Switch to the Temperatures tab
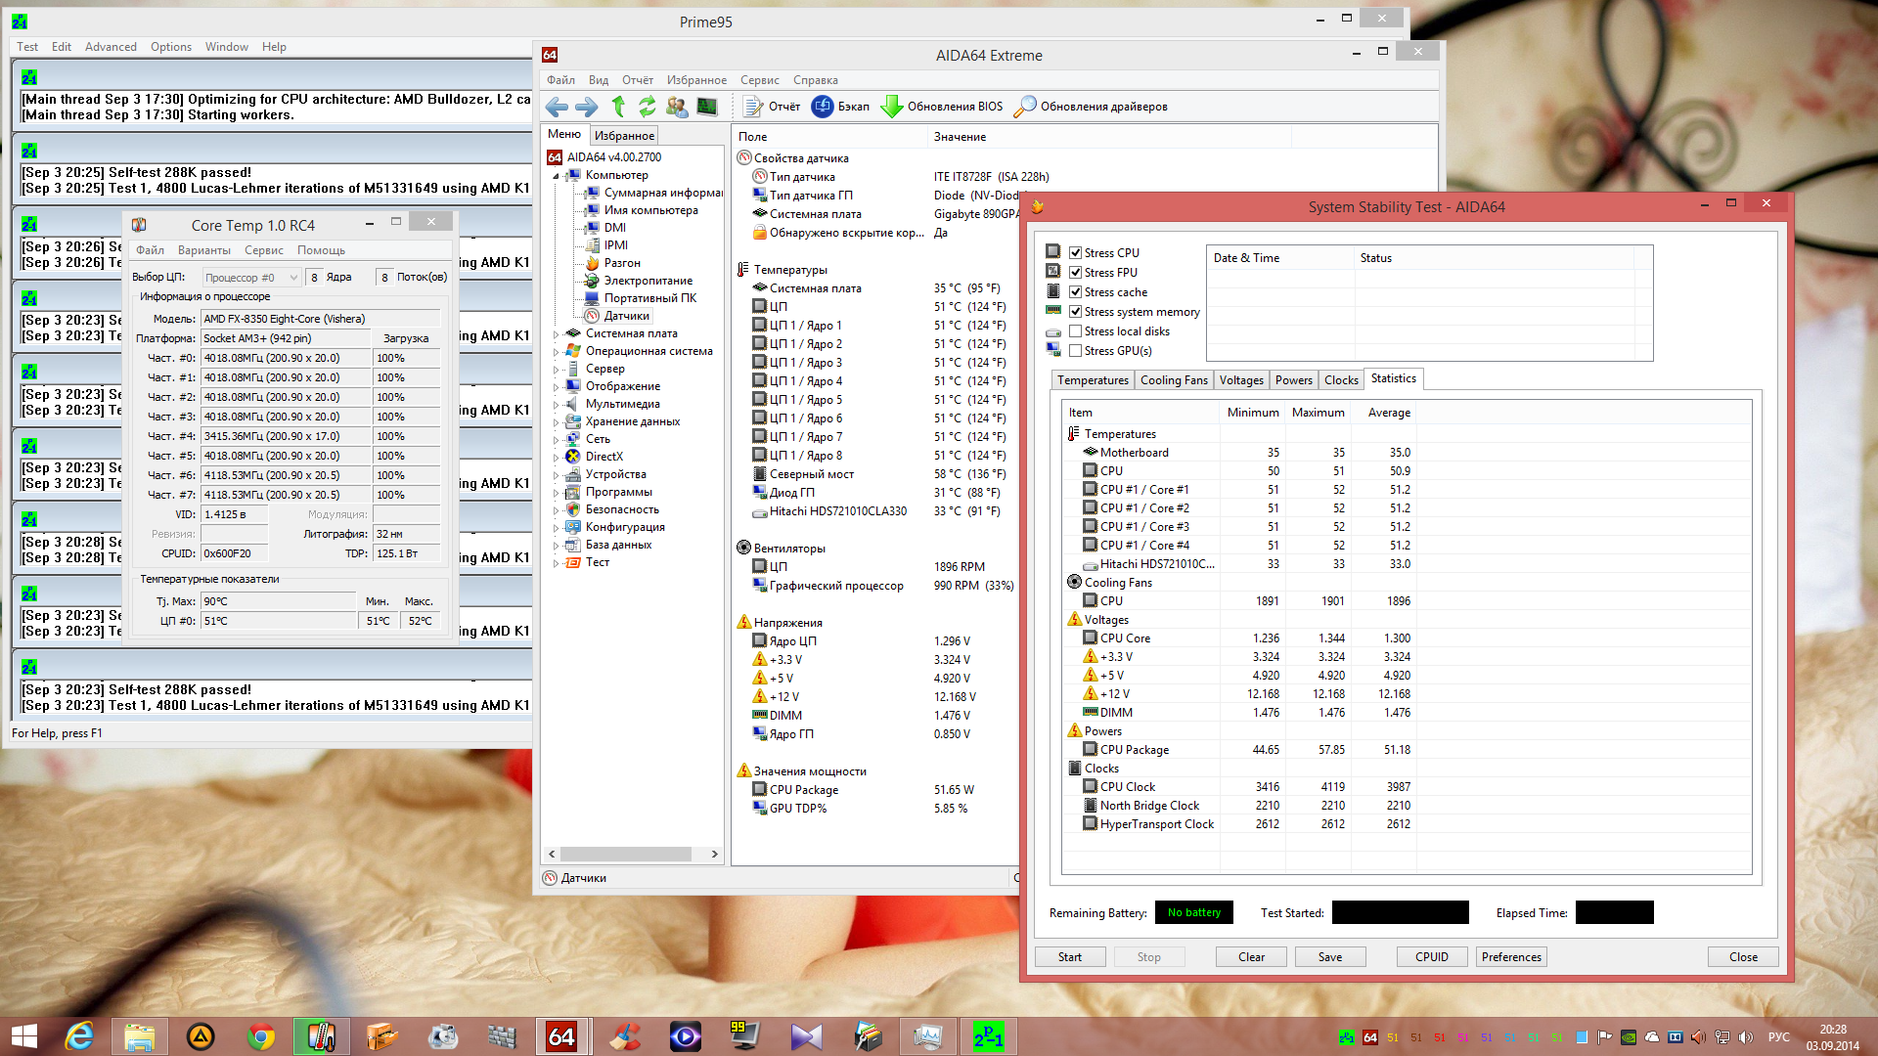Image resolution: width=1878 pixels, height=1056 pixels. pos(1093,380)
